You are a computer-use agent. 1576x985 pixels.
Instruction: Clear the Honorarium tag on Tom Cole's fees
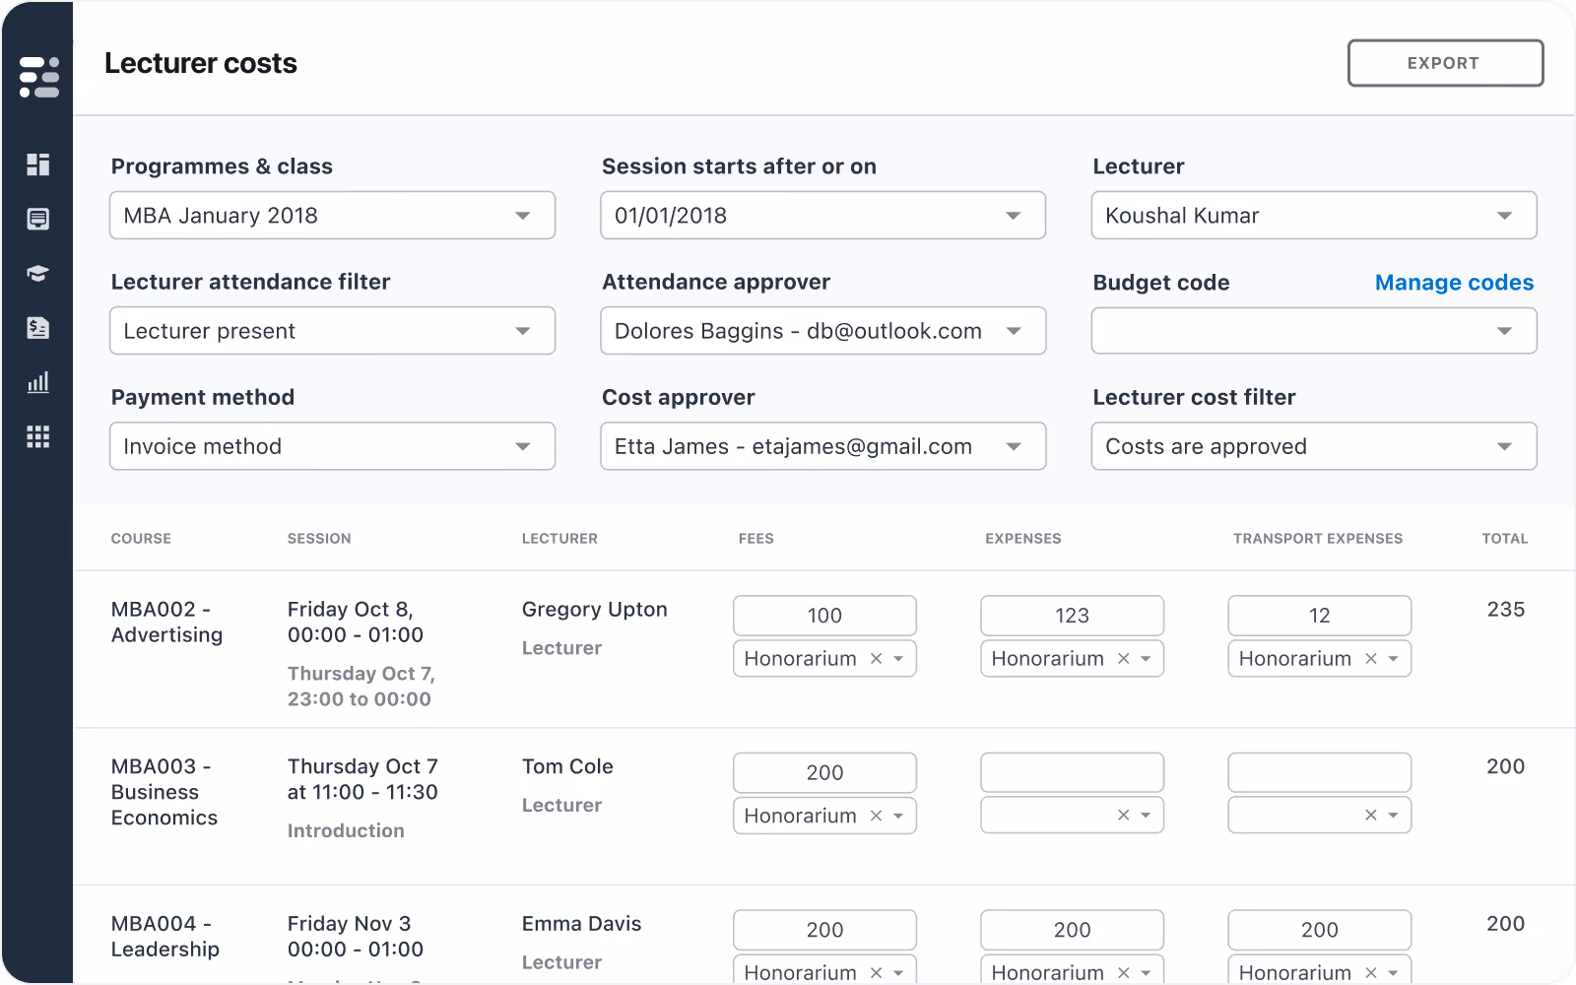(875, 815)
